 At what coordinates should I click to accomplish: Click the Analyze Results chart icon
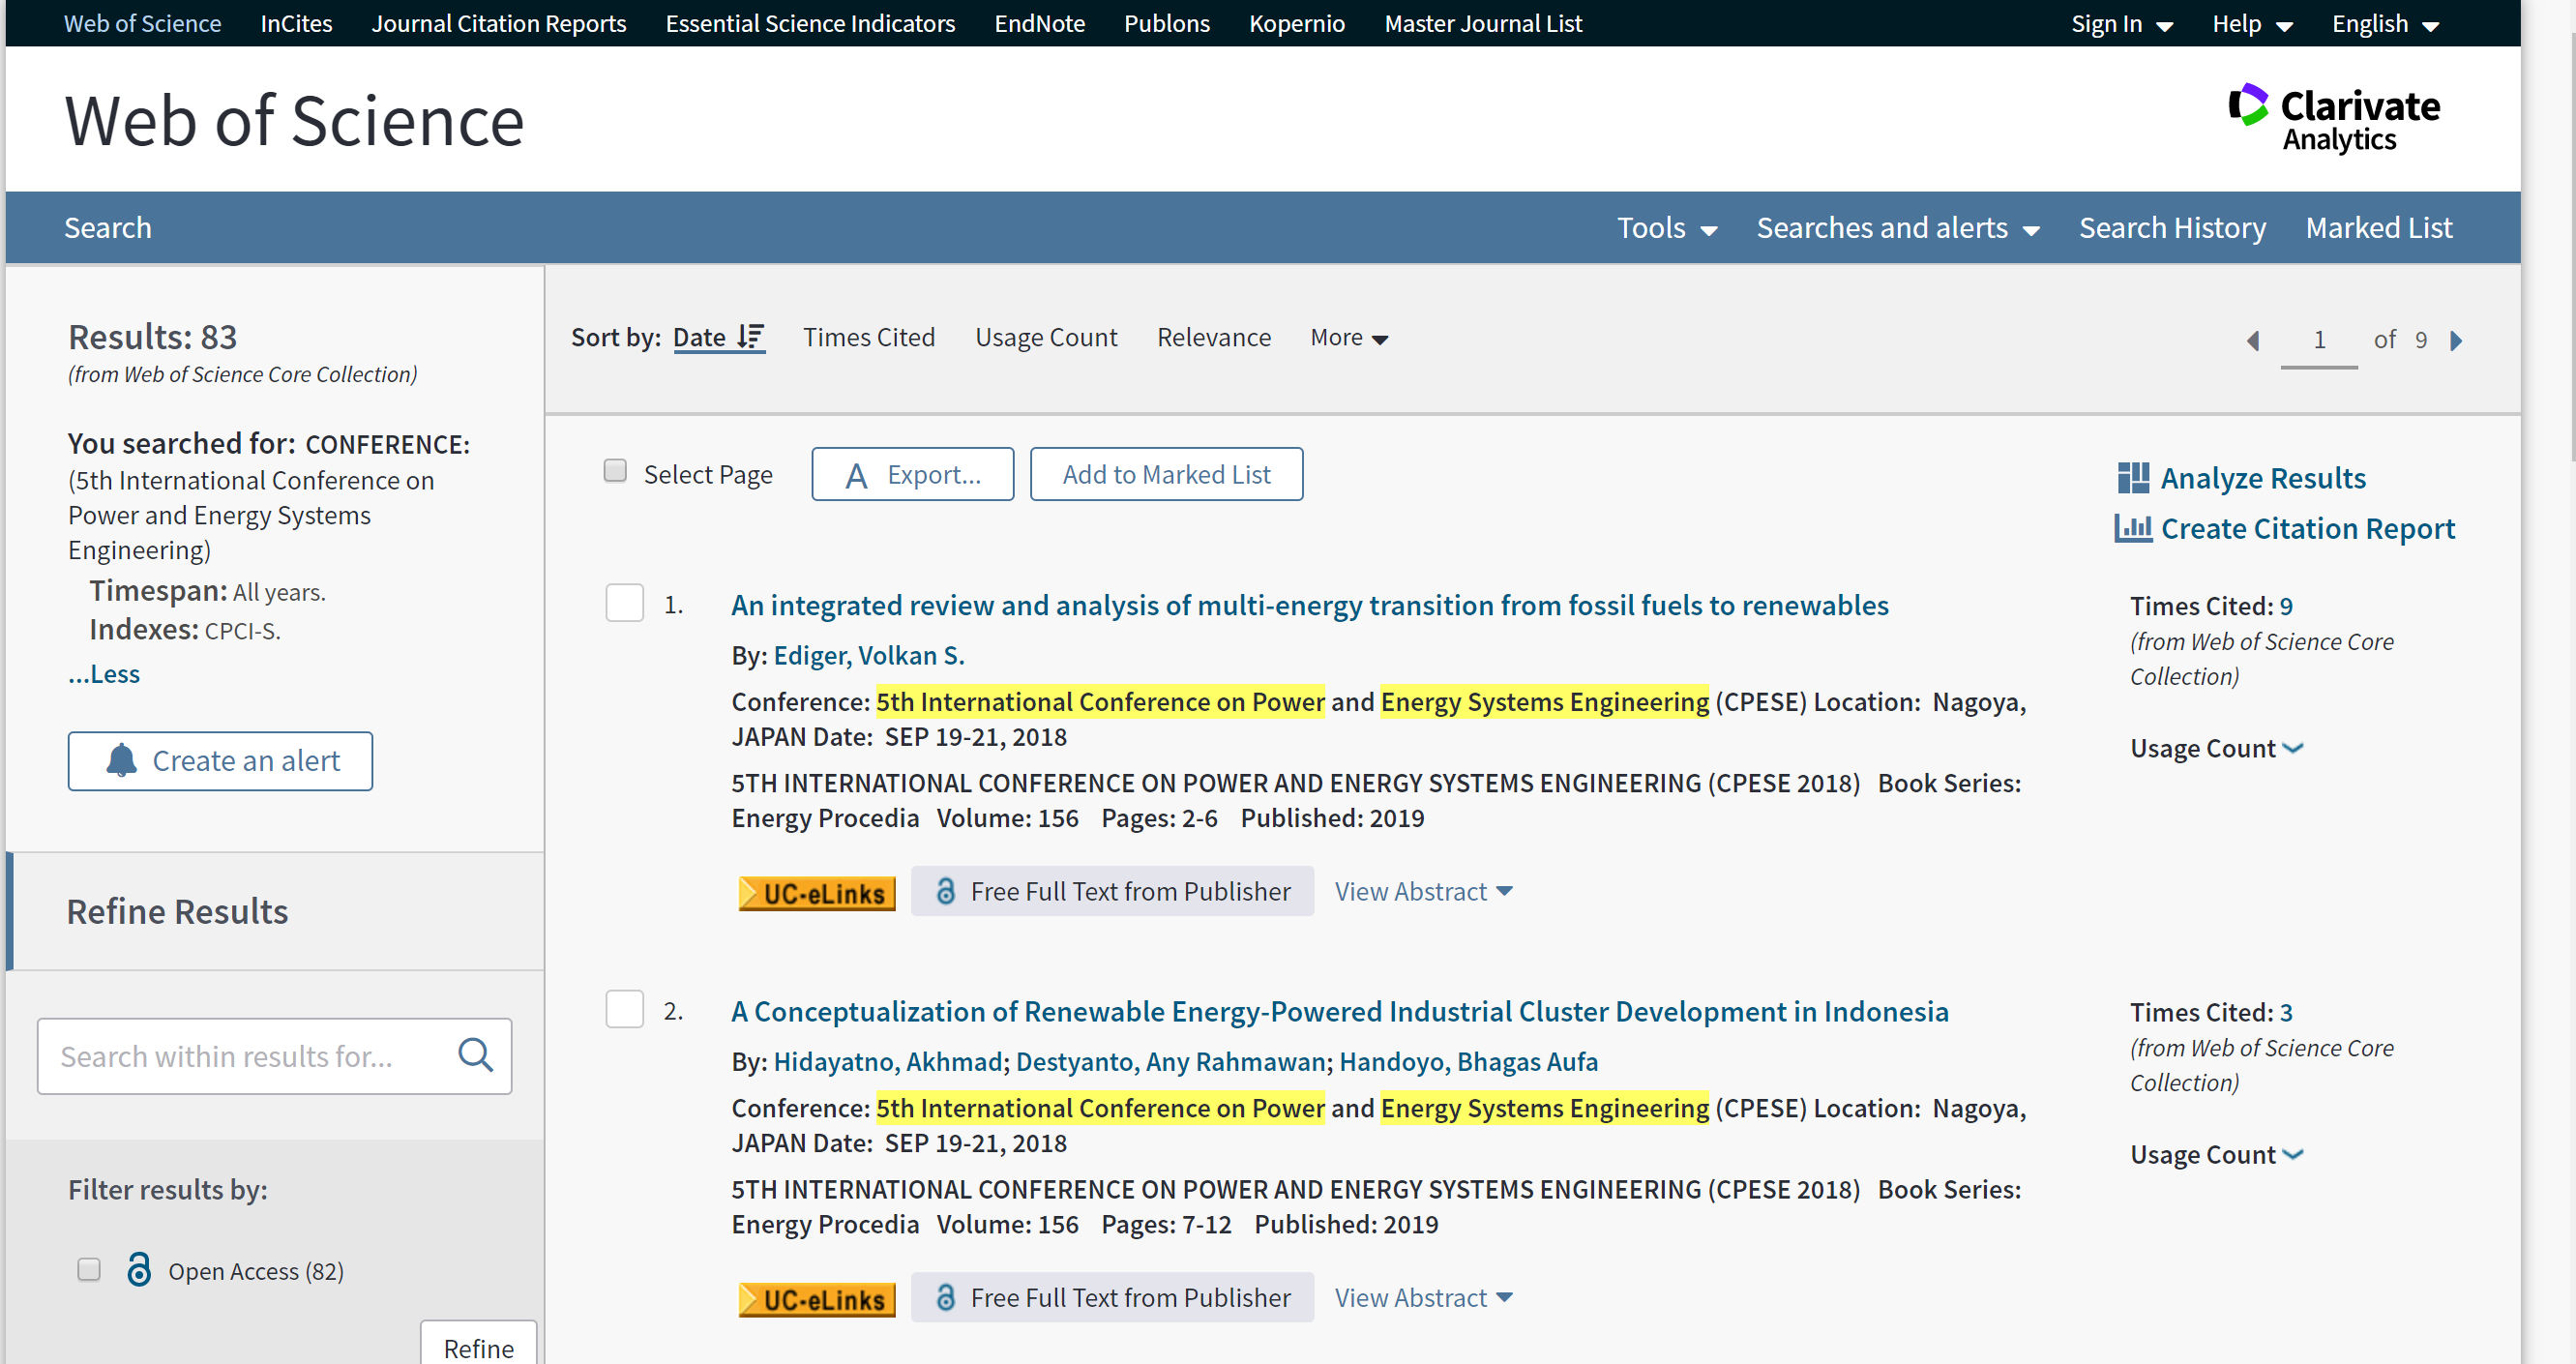[2132, 478]
